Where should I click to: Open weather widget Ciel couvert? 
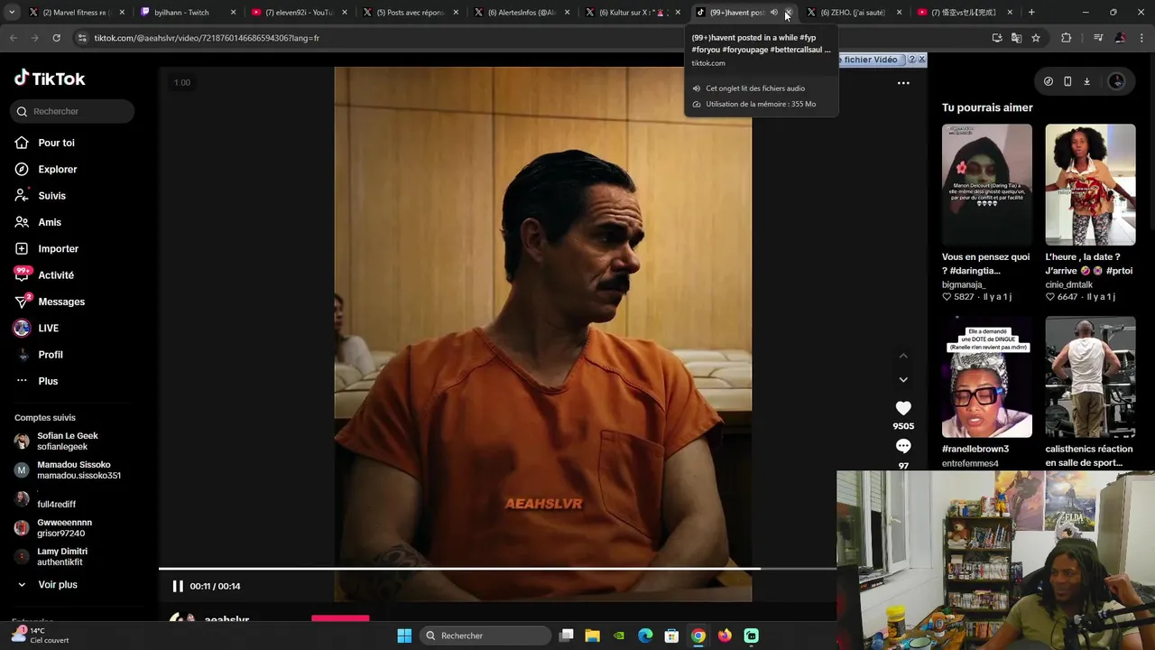tap(41, 636)
